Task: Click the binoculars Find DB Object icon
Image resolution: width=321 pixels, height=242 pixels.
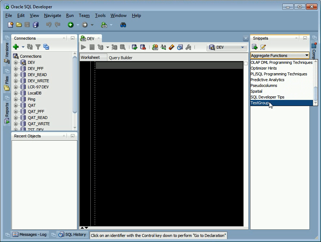Action: (123, 25)
